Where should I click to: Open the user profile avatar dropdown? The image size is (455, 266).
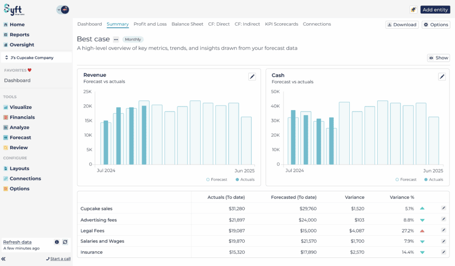click(x=63, y=10)
